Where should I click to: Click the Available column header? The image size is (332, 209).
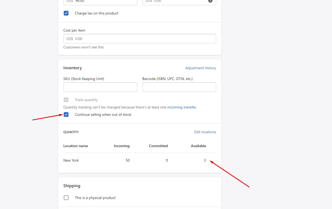coord(199,146)
